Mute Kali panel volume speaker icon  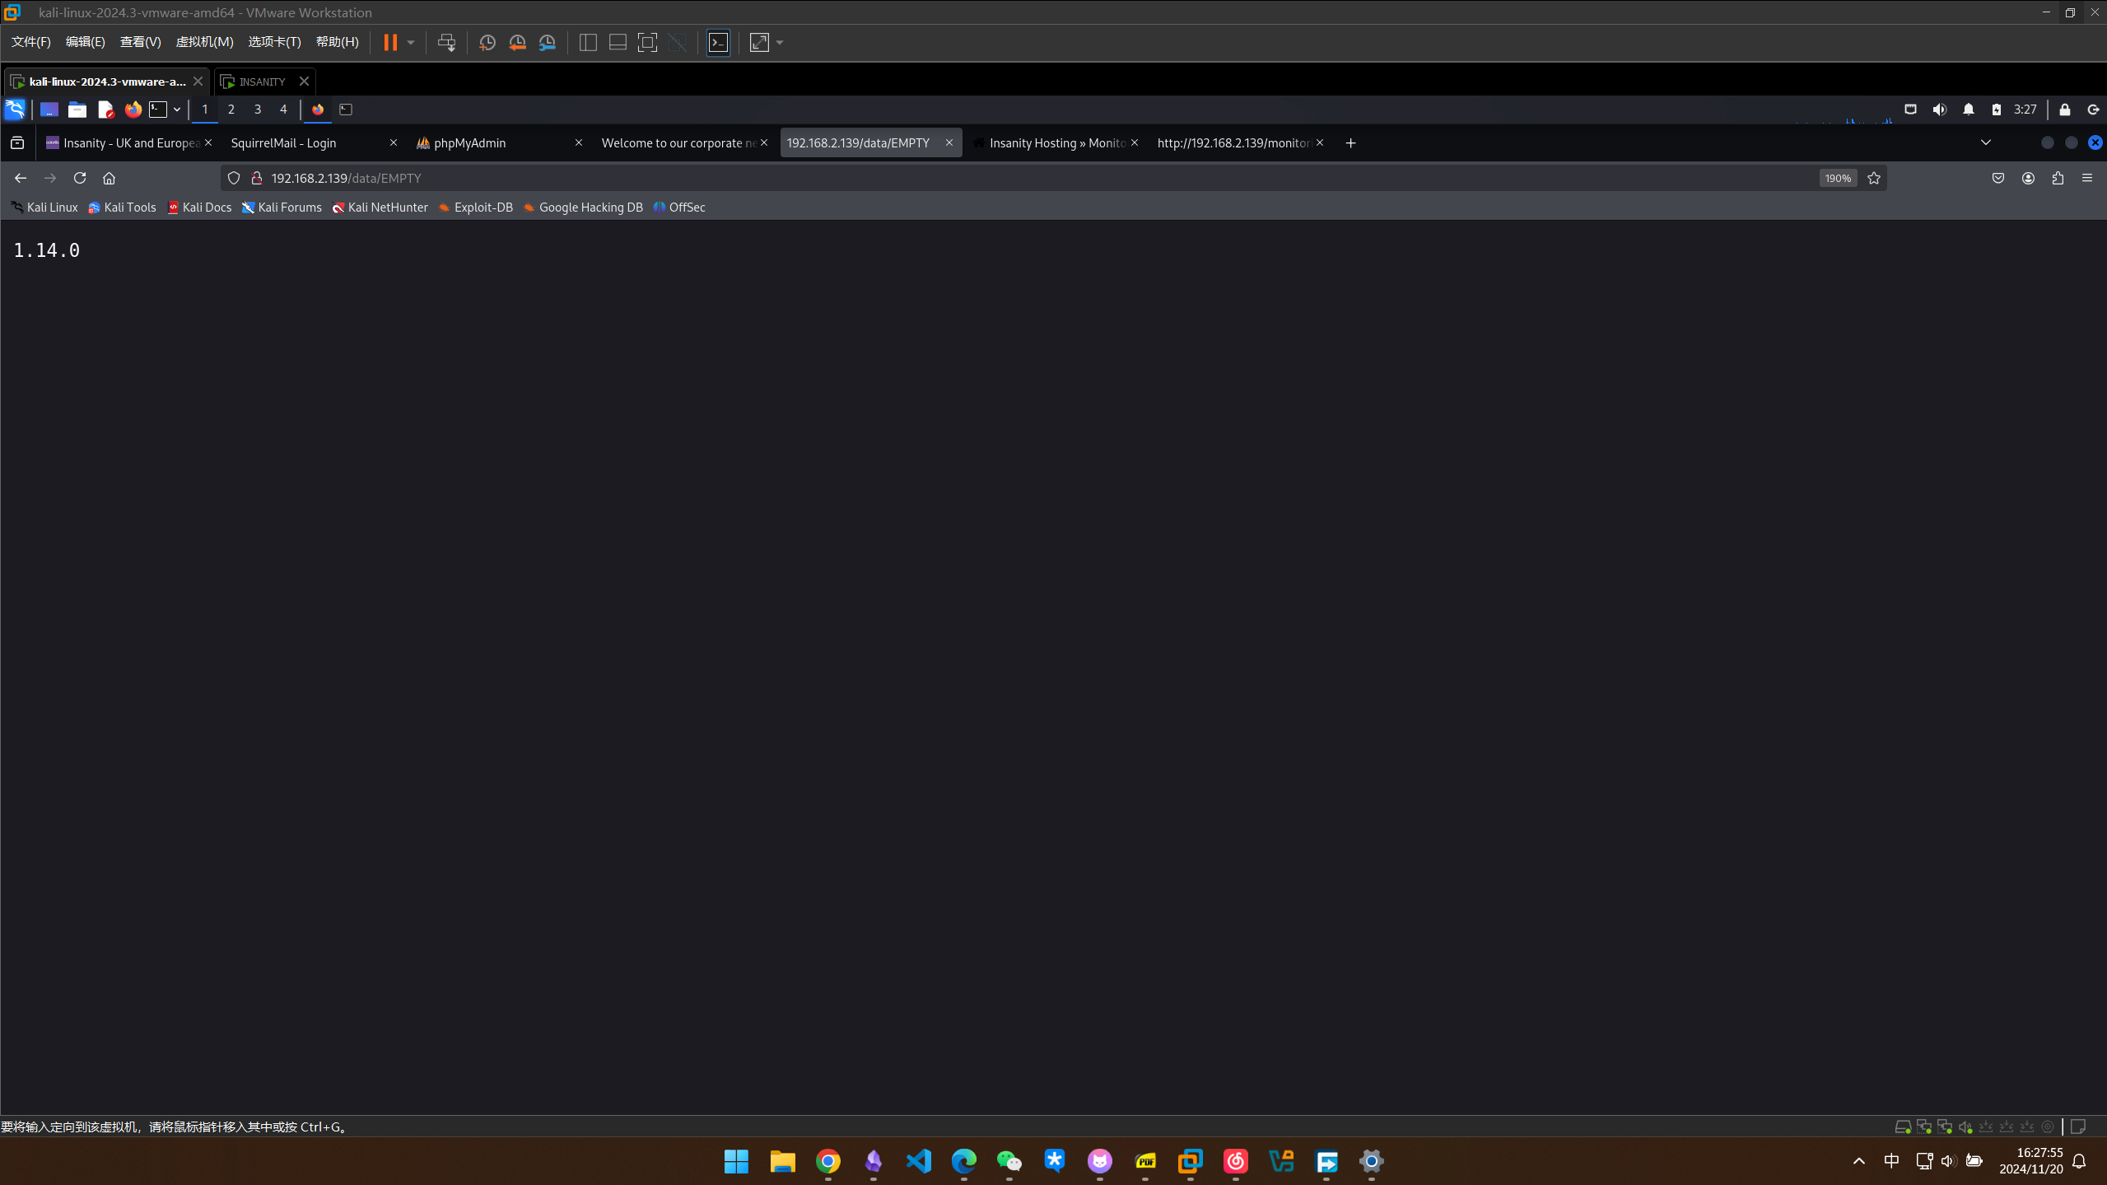click(1940, 110)
